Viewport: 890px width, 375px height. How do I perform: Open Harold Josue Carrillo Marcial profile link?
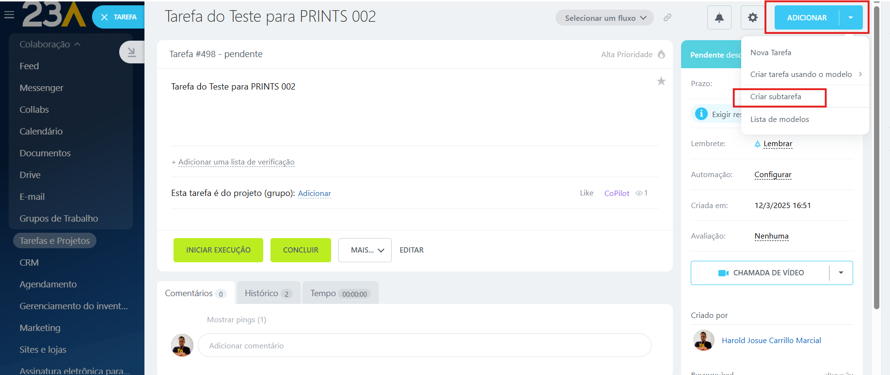point(771,340)
